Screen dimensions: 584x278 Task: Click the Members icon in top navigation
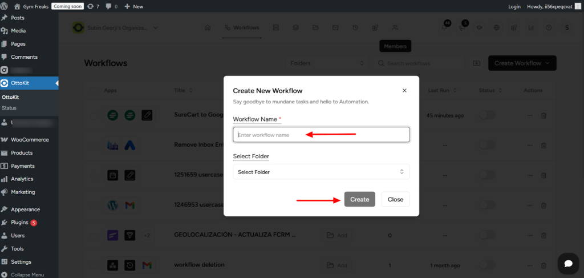click(395, 27)
